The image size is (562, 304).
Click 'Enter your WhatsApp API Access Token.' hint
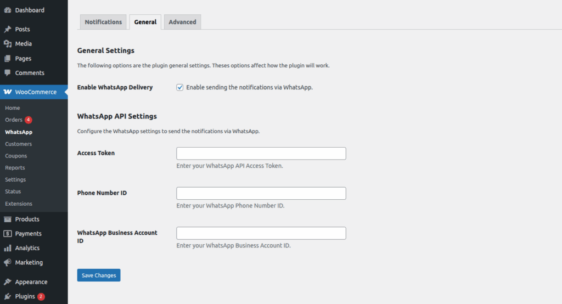(x=229, y=166)
